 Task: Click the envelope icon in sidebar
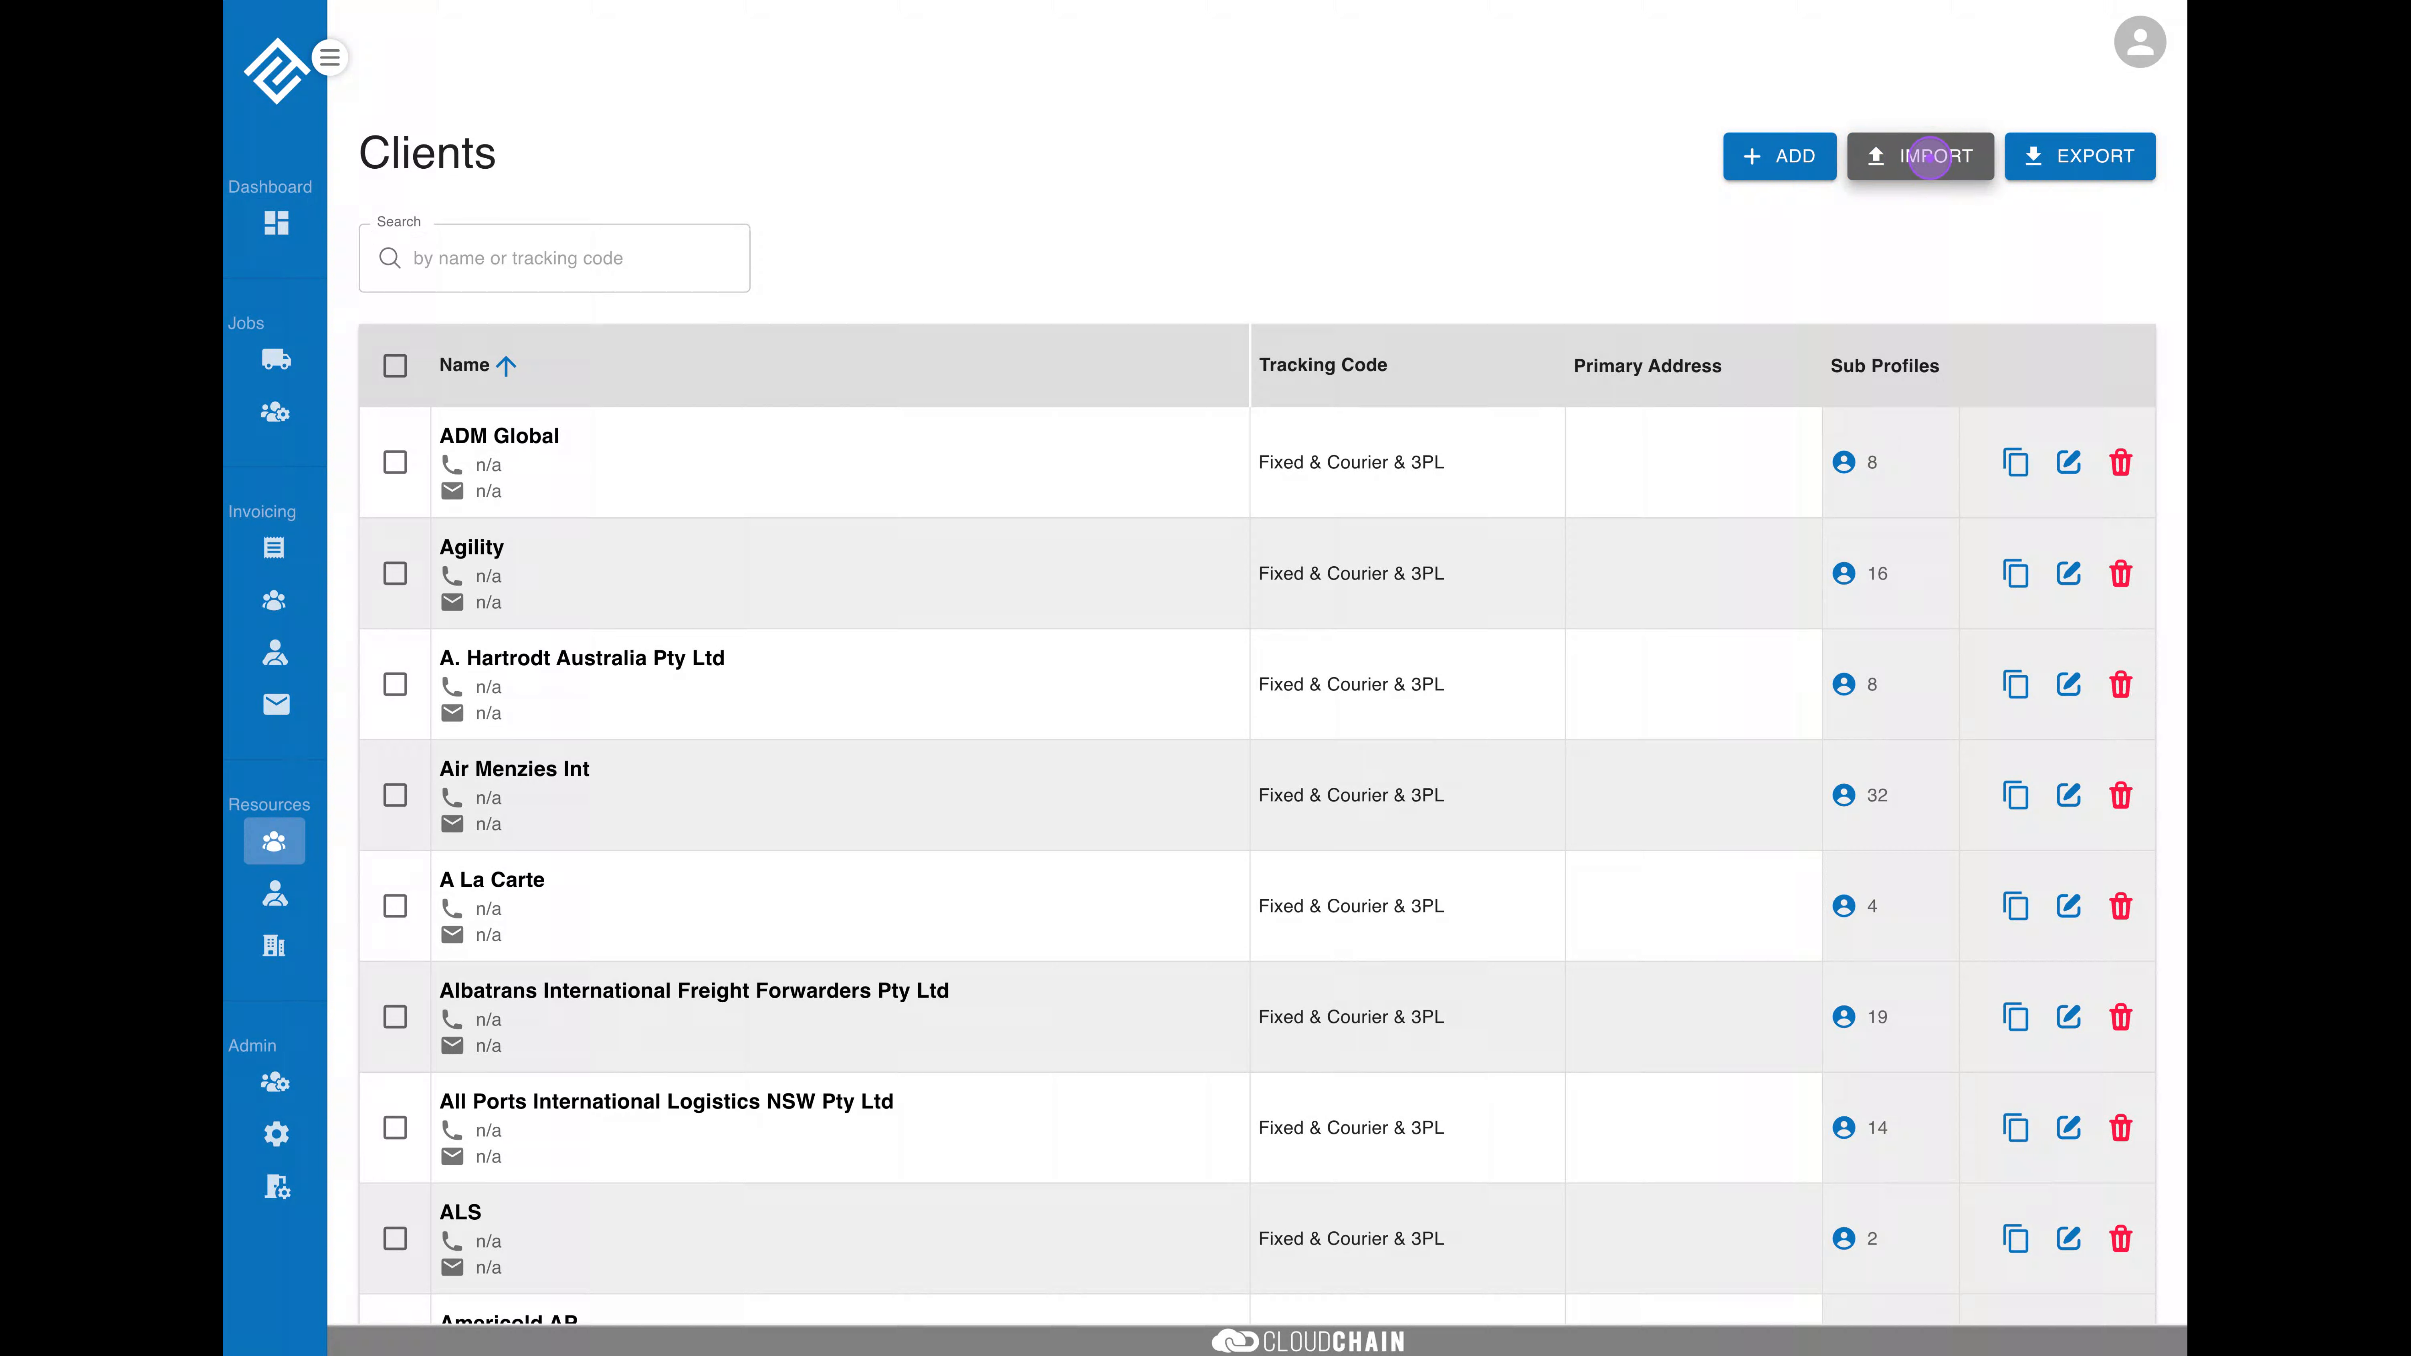[x=275, y=704]
